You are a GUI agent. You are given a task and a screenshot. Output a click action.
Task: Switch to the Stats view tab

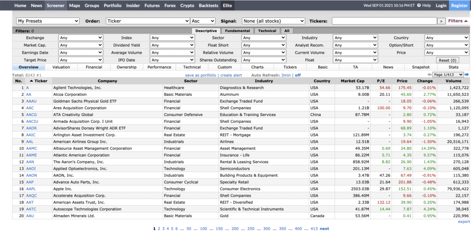pyautogui.click(x=454, y=67)
